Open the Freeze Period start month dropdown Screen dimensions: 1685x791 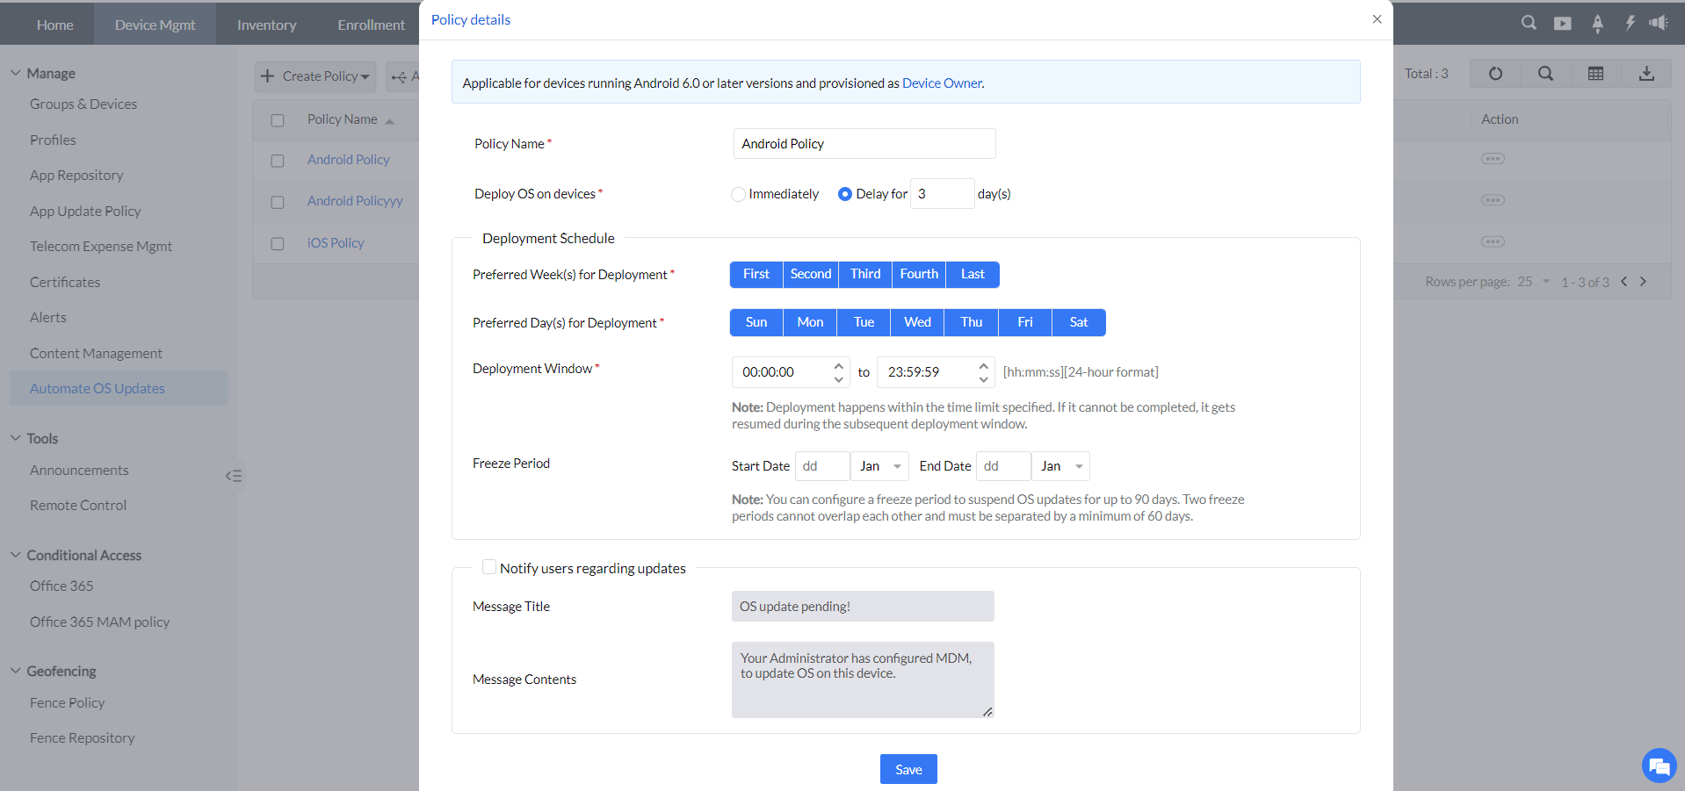[x=880, y=466]
